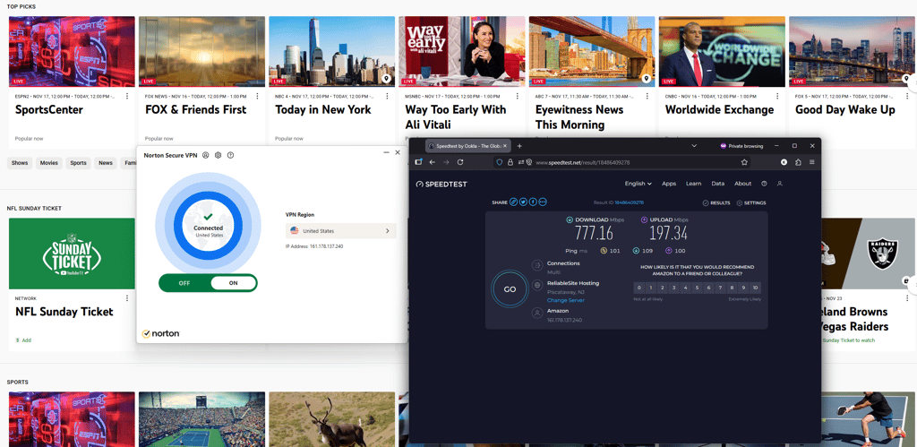The image size is (917, 447).
Task: Rate recommendation score 9
Action: pos(743,288)
